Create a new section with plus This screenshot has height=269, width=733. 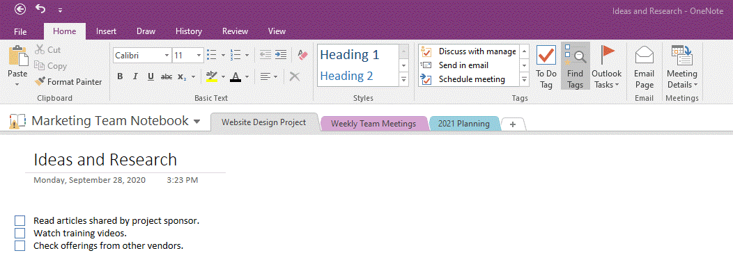point(513,124)
